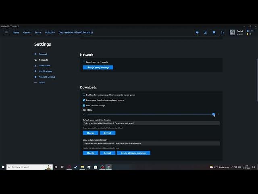Select Notifications in settings sidebar
This screenshot has width=258, height=194.
click(45, 71)
